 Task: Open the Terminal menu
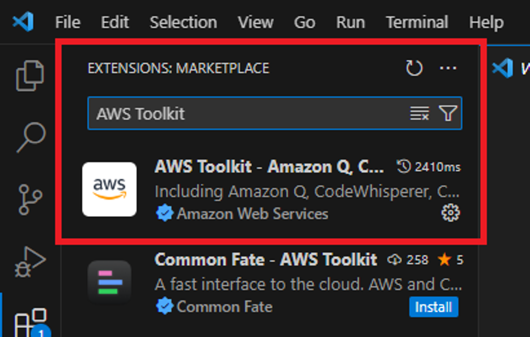tap(417, 22)
